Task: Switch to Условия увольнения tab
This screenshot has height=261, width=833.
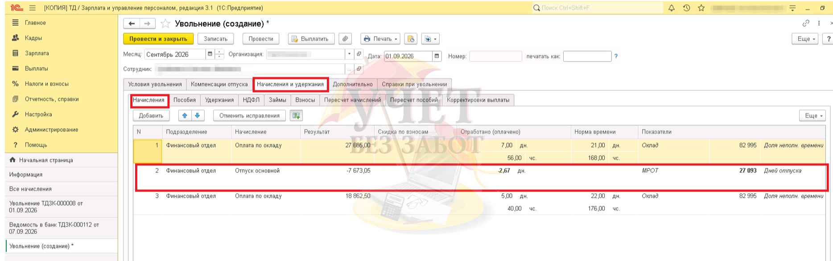Action: coord(155,84)
